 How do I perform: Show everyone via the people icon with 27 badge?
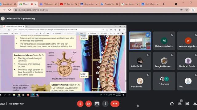(179, 104)
